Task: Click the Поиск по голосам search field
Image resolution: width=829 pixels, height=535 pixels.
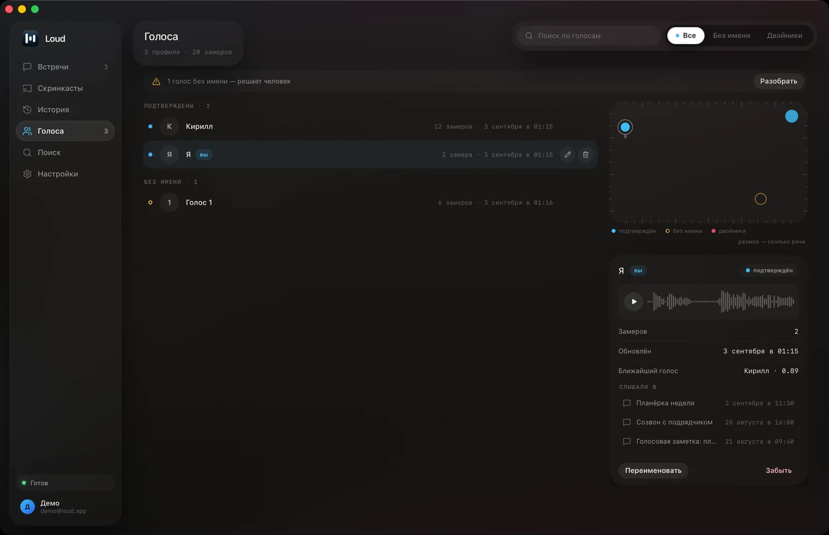Action: pyautogui.click(x=589, y=36)
